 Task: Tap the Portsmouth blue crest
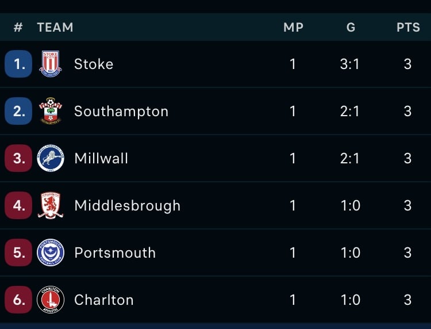point(51,253)
